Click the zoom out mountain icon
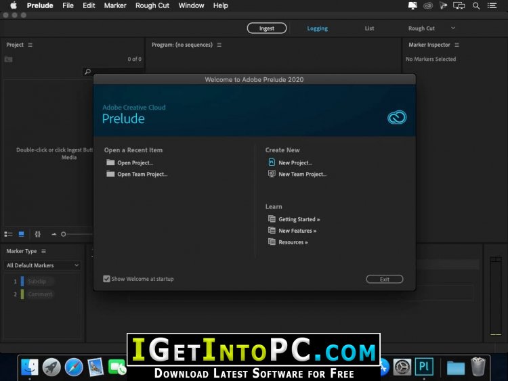Screen dimensions: 508x381 (x=54, y=234)
